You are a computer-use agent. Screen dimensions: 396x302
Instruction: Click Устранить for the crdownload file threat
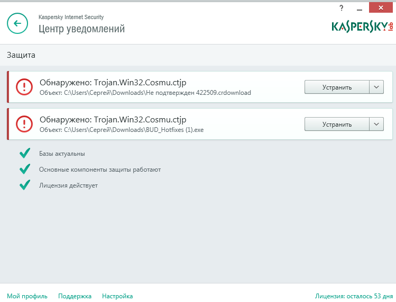[x=337, y=87]
